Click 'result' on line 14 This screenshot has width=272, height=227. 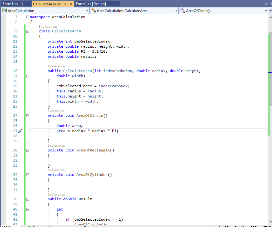88,57
